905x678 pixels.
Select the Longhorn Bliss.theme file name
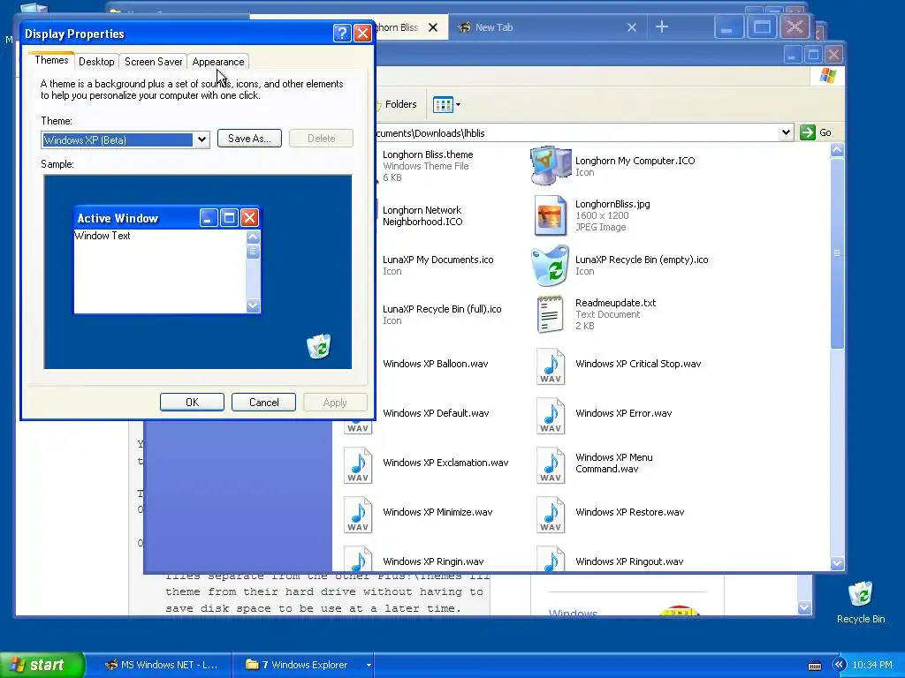coord(428,154)
